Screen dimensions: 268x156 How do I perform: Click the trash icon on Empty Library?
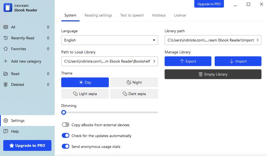point(201,74)
